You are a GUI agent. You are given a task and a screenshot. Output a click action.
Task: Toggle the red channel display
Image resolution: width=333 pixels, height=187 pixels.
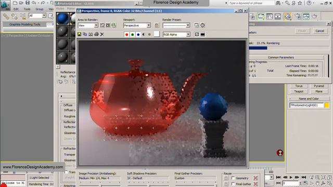[x=127, y=34]
